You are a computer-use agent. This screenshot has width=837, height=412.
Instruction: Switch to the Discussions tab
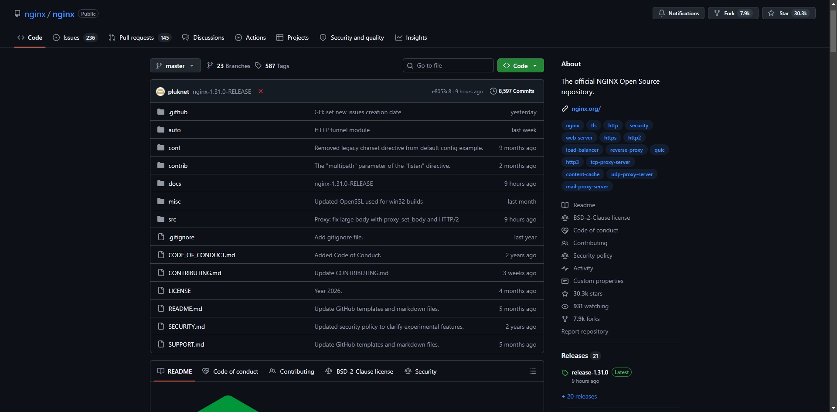click(x=204, y=38)
